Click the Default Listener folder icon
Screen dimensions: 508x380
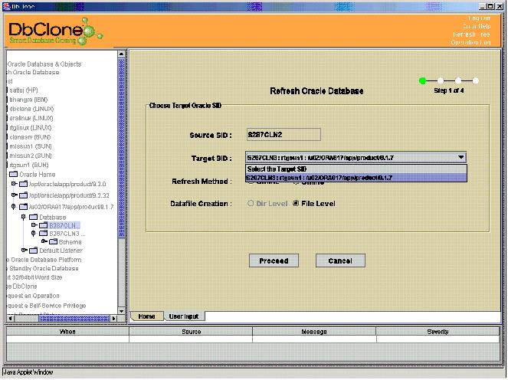coord(34,251)
